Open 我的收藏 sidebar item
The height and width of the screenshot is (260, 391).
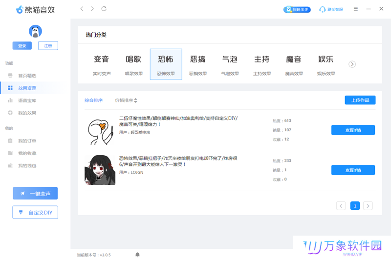click(27, 153)
